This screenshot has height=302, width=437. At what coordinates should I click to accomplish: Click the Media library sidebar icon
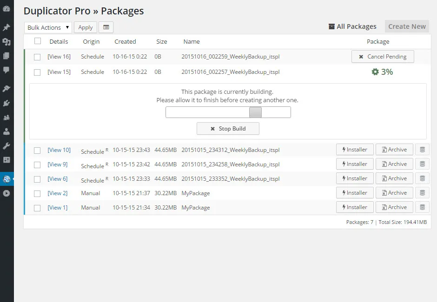(7, 42)
